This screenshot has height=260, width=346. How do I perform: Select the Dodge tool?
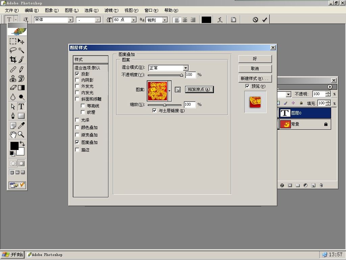point(21,97)
